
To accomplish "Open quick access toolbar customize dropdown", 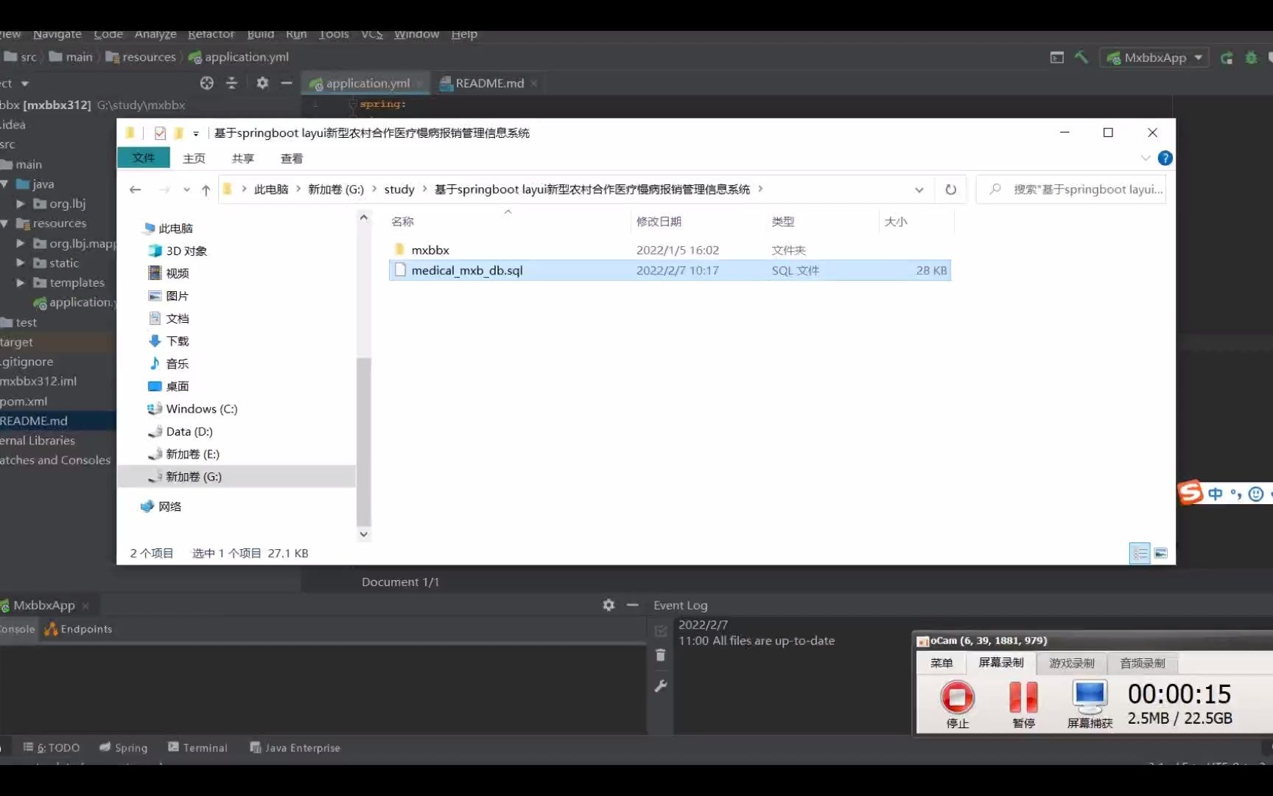I will tap(196, 133).
